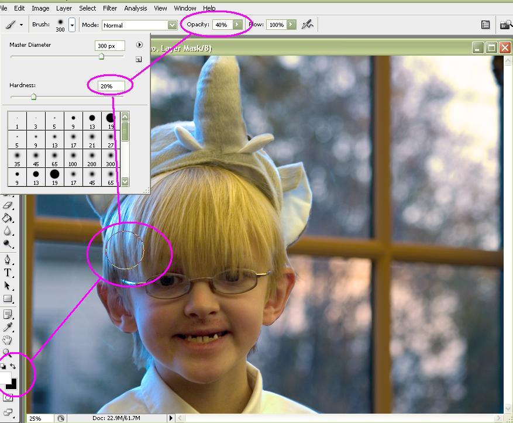Viewport: 513px width, 423px height.
Task: Select the Paint Bucket tool
Action: 8,218
